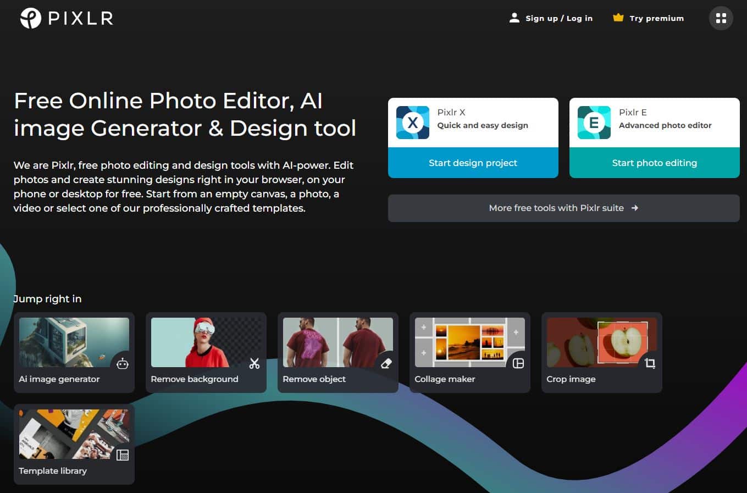Image resolution: width=747 pixels, height=493 pixels.
Task: Click the 'Crop image' label
Action: [x=571, y=379]
